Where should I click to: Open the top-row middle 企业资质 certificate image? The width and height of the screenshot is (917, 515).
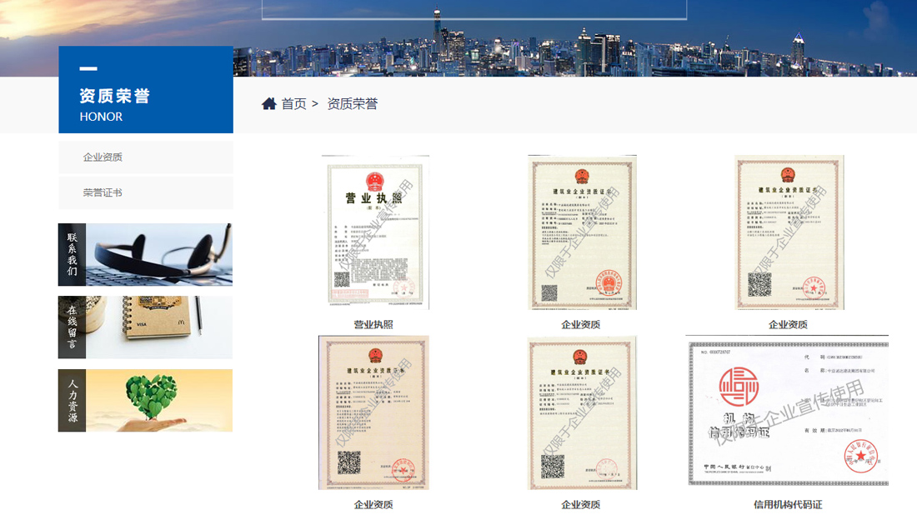[x=581, y=232]
